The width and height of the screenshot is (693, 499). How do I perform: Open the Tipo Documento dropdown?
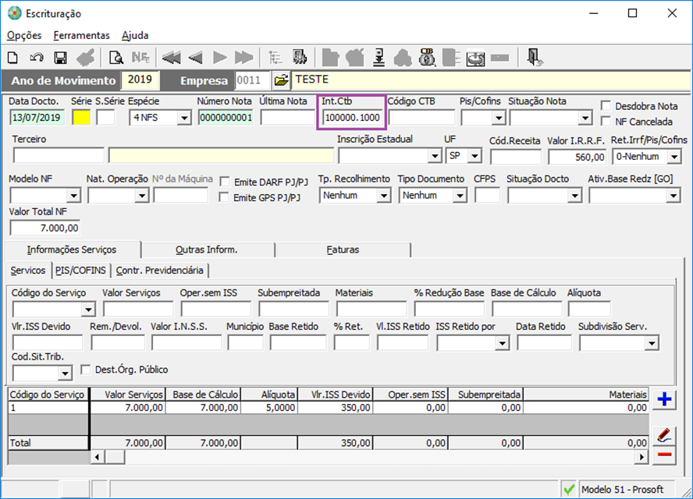(x=460, y=195)
